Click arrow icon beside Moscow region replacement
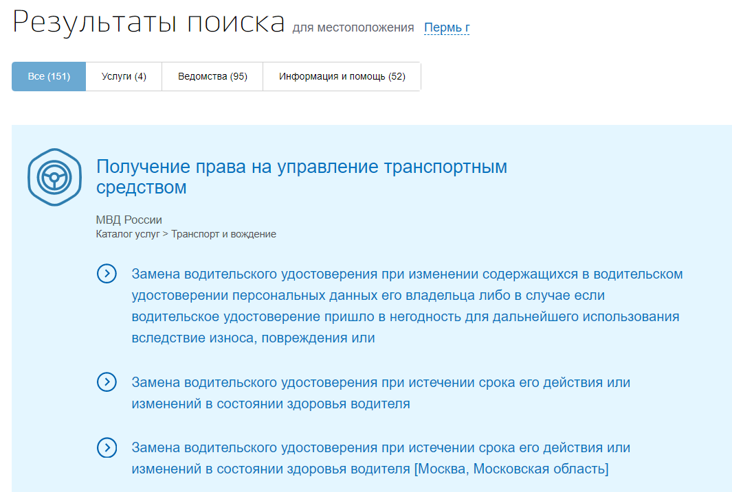The image size is (732, 492). click(x=107, y=447)
